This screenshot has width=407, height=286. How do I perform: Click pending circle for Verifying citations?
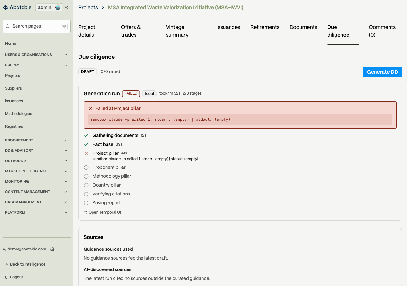click(x=86, y=194)
